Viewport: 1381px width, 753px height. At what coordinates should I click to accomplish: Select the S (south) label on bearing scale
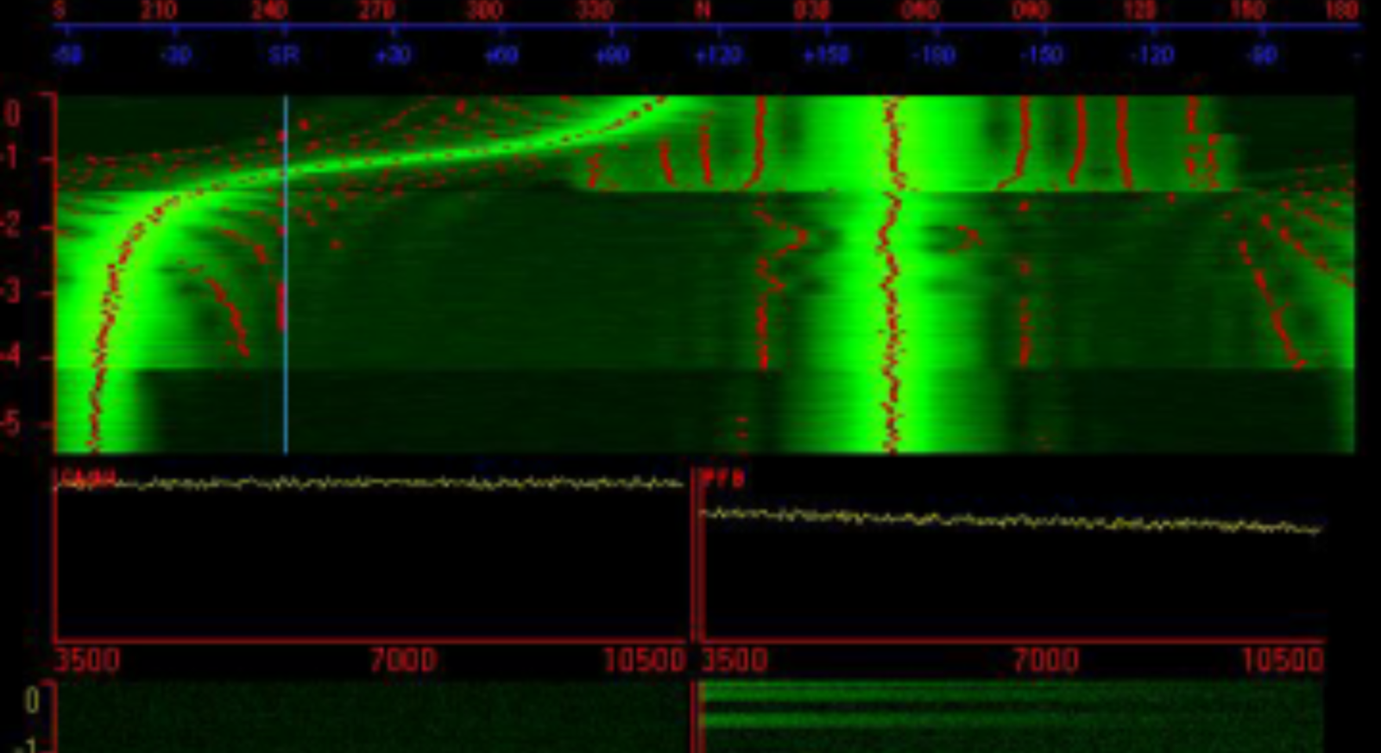(60, 10)
